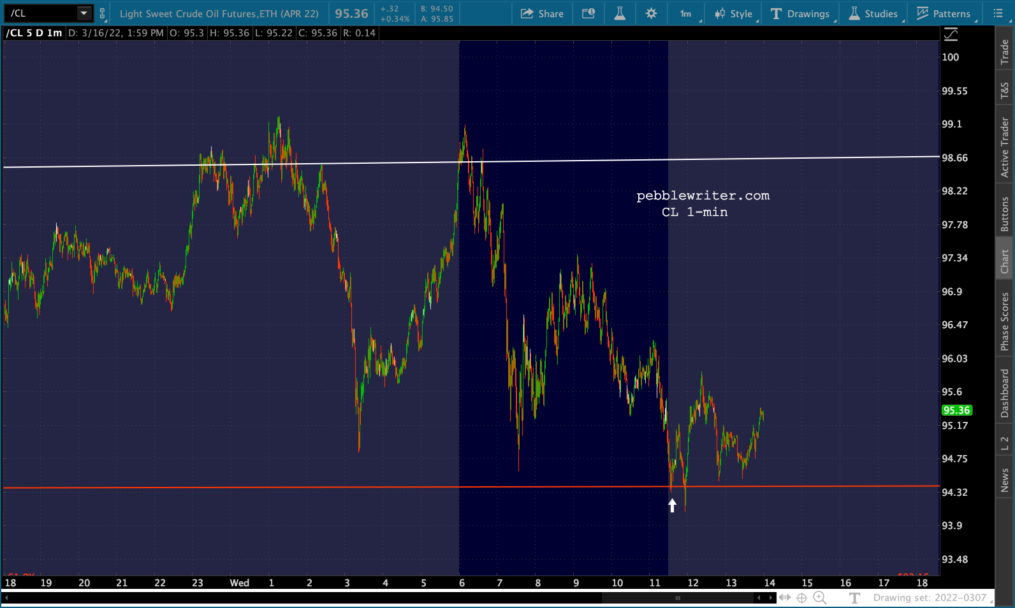Image resolution: width=1015 pixels, height=608 pixels.
Task: Click the H: 95.36 high price readout
Action: pyautogui.click(x=230, y=33)
